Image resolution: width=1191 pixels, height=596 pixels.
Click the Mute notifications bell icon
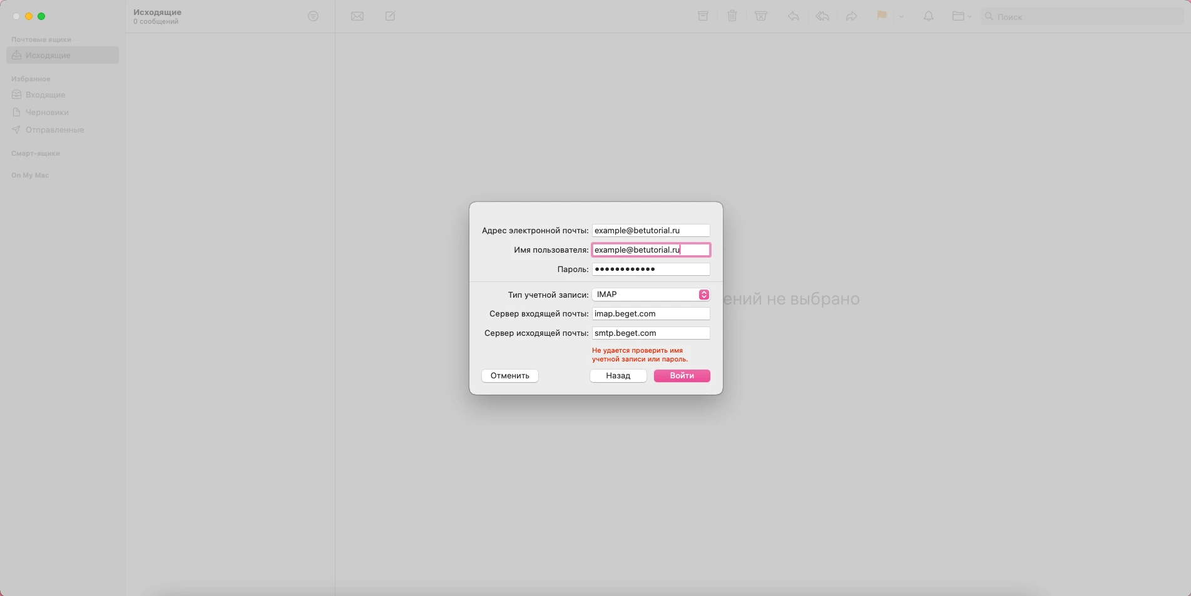[x=928, y=16]
